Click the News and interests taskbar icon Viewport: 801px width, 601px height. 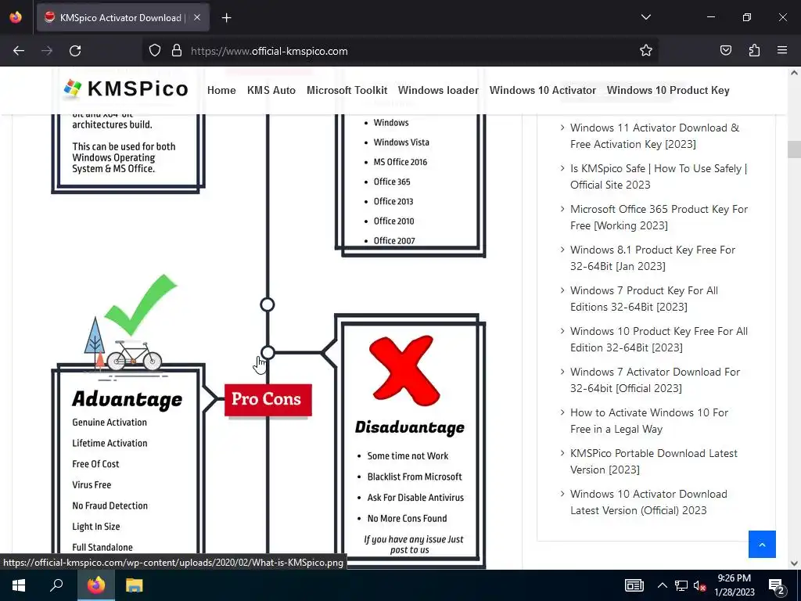pyautogui.click(x=634, y=585)
